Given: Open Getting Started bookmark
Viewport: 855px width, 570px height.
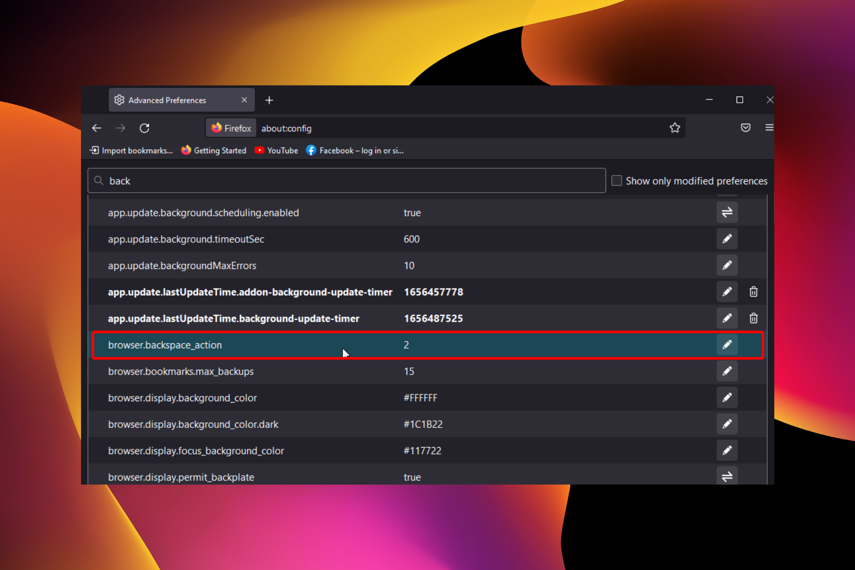Looking at the screenshot, I should (x=214, y=151).
